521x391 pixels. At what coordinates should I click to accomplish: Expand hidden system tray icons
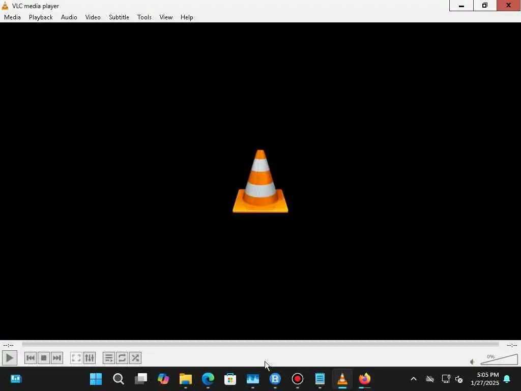[414, 379]
